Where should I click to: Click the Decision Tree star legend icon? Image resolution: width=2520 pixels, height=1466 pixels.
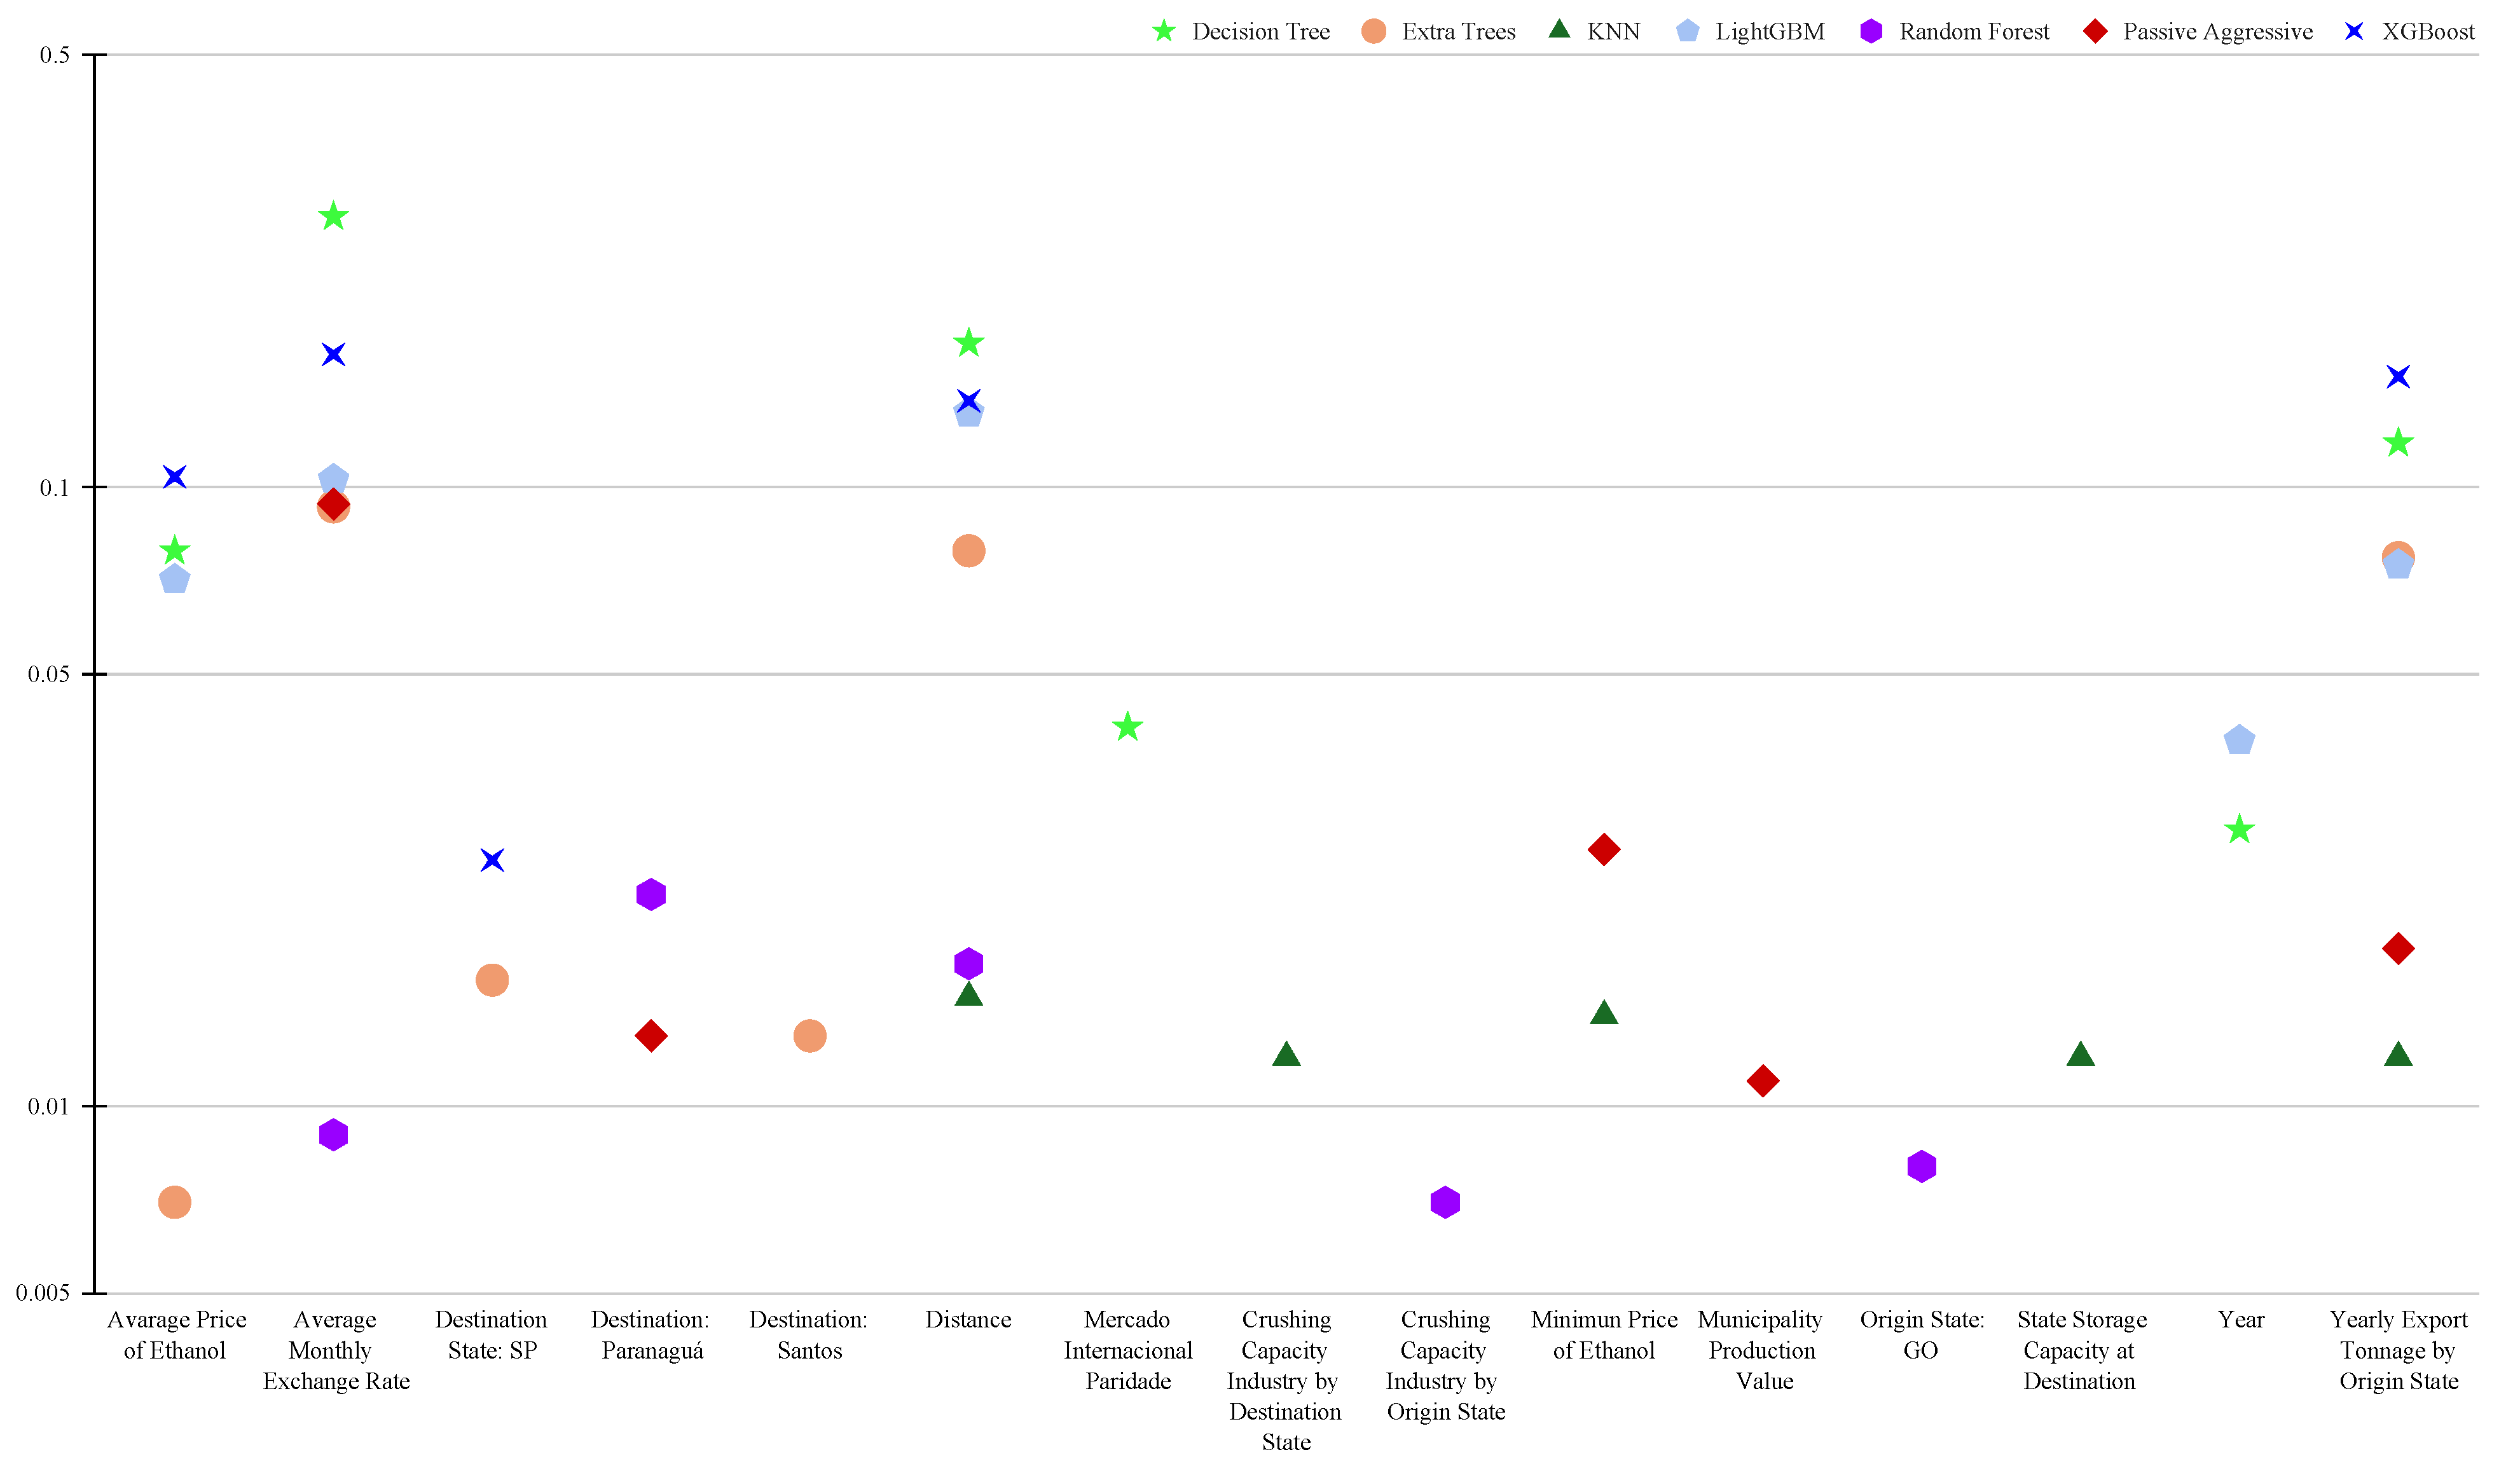1164,32
